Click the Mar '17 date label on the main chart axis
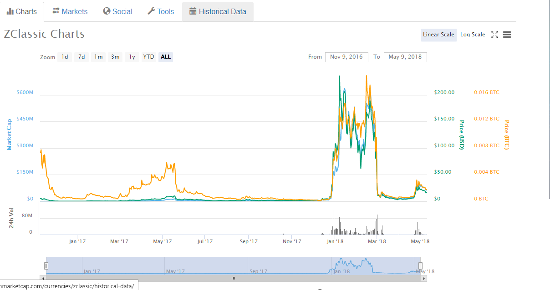The width and height of the screenshot is (550, 290). (x=119, y=241)
